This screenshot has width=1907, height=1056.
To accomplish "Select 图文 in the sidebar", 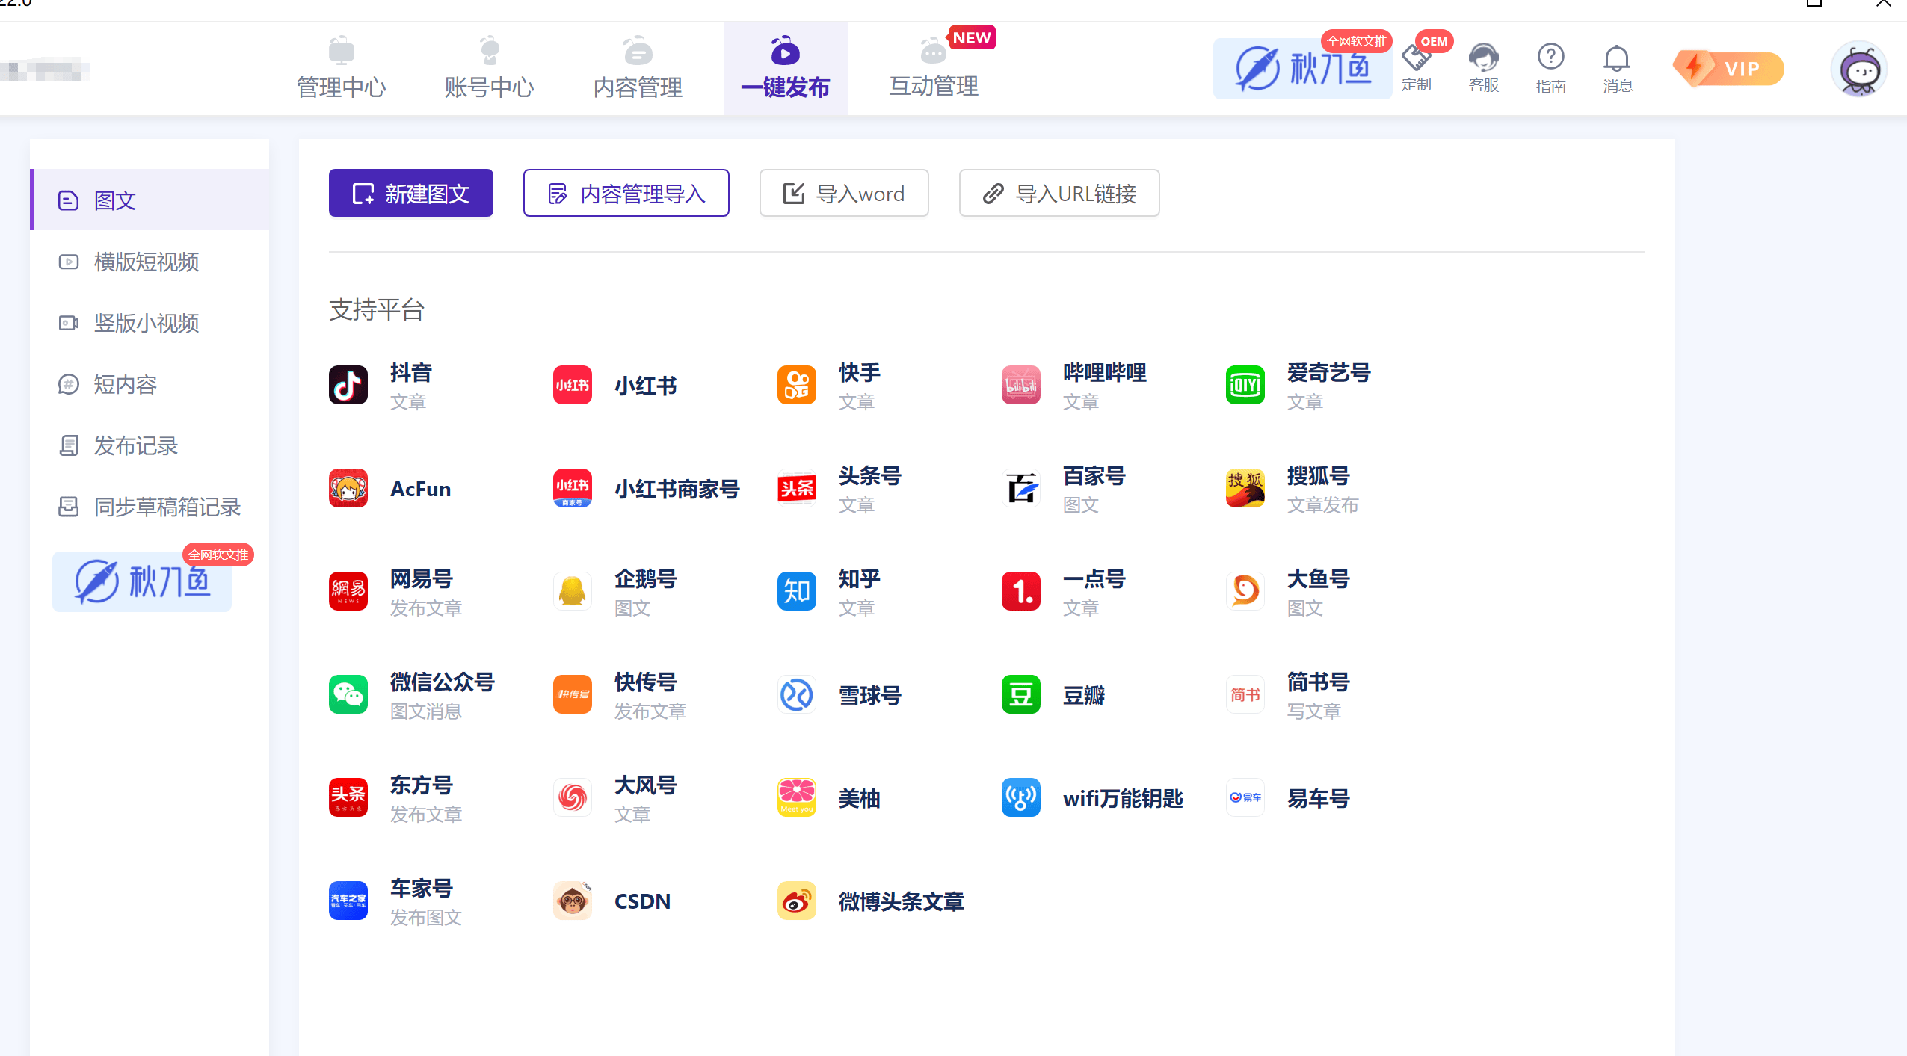I will click(150, 200).
